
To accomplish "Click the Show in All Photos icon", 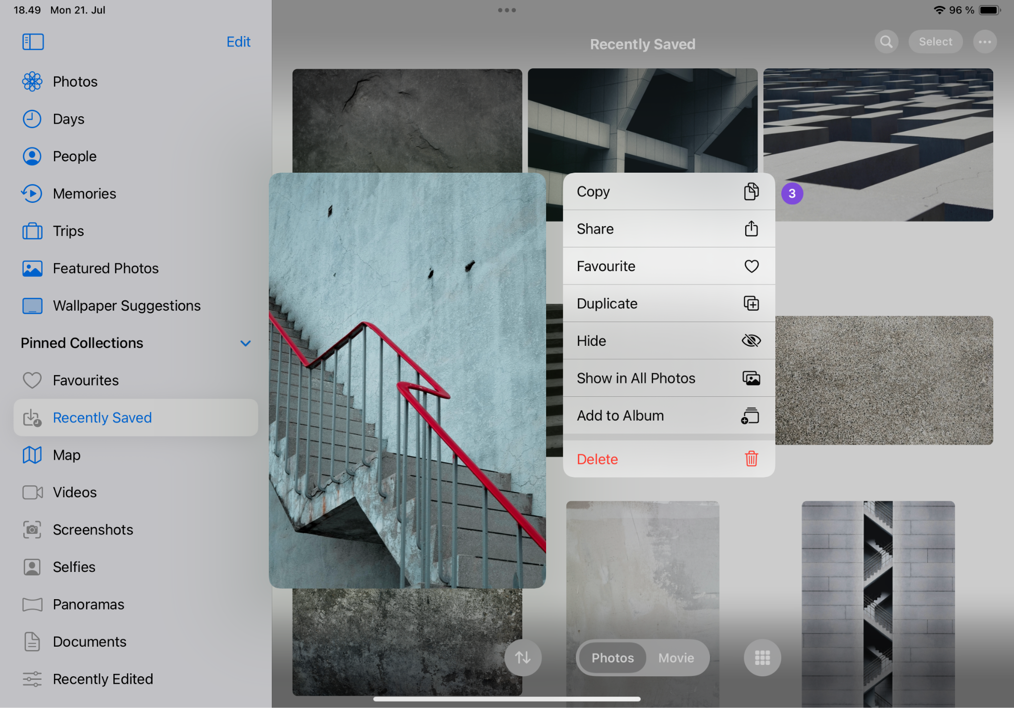I will (x=751, y=378).
